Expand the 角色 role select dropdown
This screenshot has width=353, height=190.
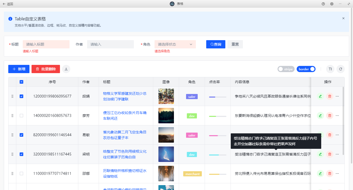point(175,44)
